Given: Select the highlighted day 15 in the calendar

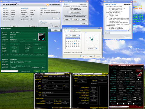Looking at the screenshot, I should pyautogui.click(x=75, y=43).
